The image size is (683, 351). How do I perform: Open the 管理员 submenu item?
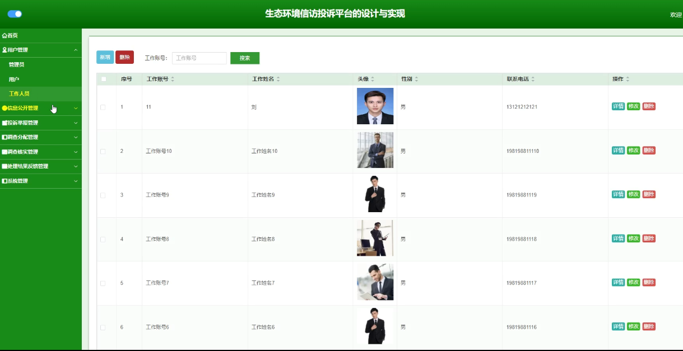(17, 65)
